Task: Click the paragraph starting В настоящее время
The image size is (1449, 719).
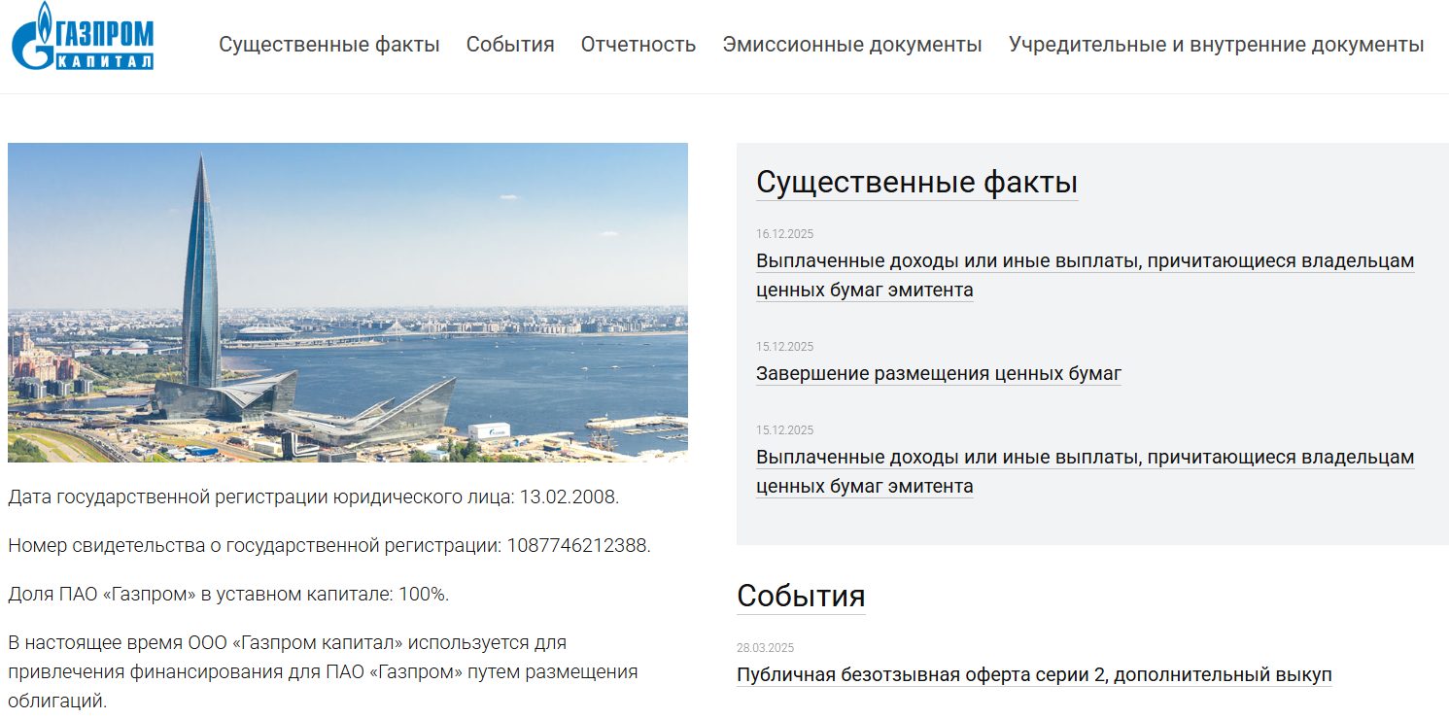Action: pyautogui.click(x=323, y=671)
